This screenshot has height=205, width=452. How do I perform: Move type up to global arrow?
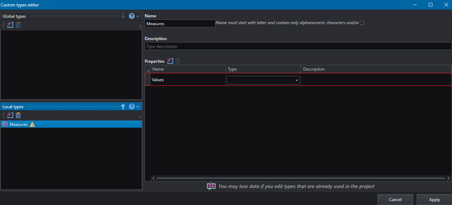[x=123, y=106]
